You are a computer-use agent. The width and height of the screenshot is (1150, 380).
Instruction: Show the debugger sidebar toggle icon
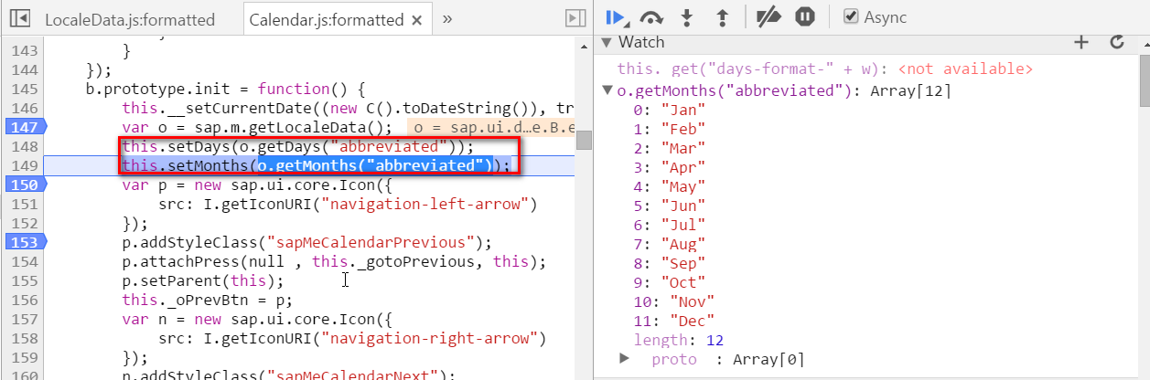coord(575,18)
